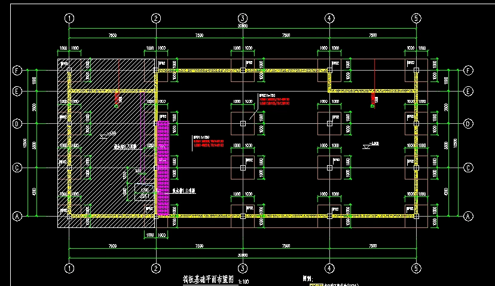Select grid axis bubble 3 at top
Viewport: 495px width, 286px height.
(x=243, y=18)
